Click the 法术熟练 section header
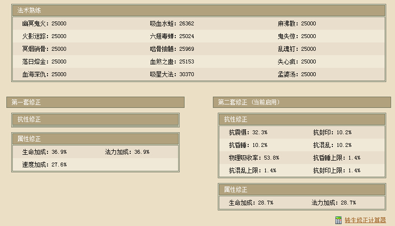This screenshot has width=395, height=226. tap(29, 10)
